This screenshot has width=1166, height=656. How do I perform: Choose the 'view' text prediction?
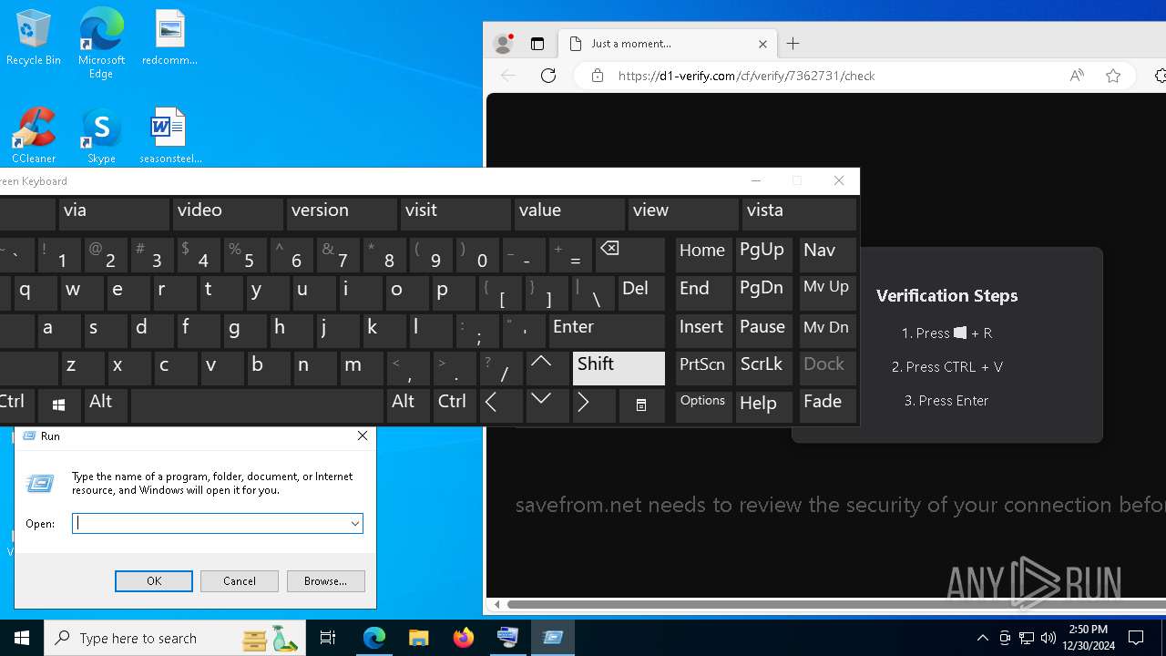[683, 214]
